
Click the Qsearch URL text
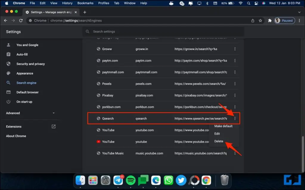click(x=201, y=118)
